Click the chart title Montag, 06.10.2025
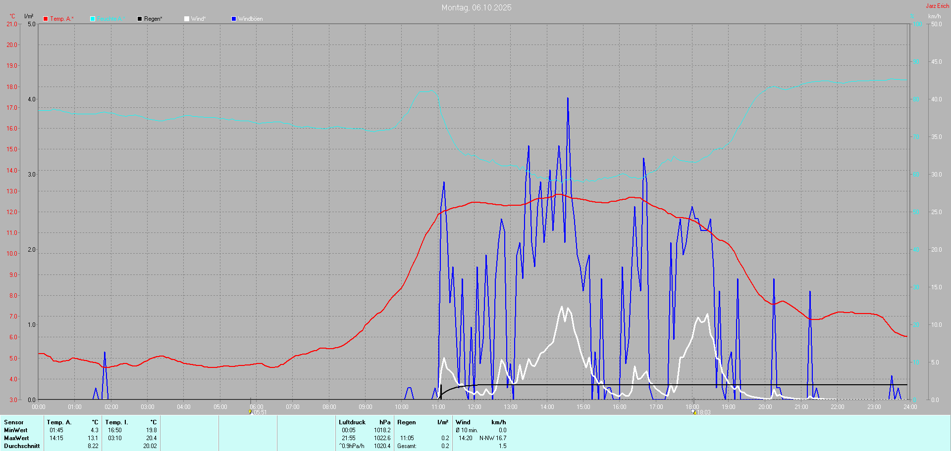 (x=476, y=7)
